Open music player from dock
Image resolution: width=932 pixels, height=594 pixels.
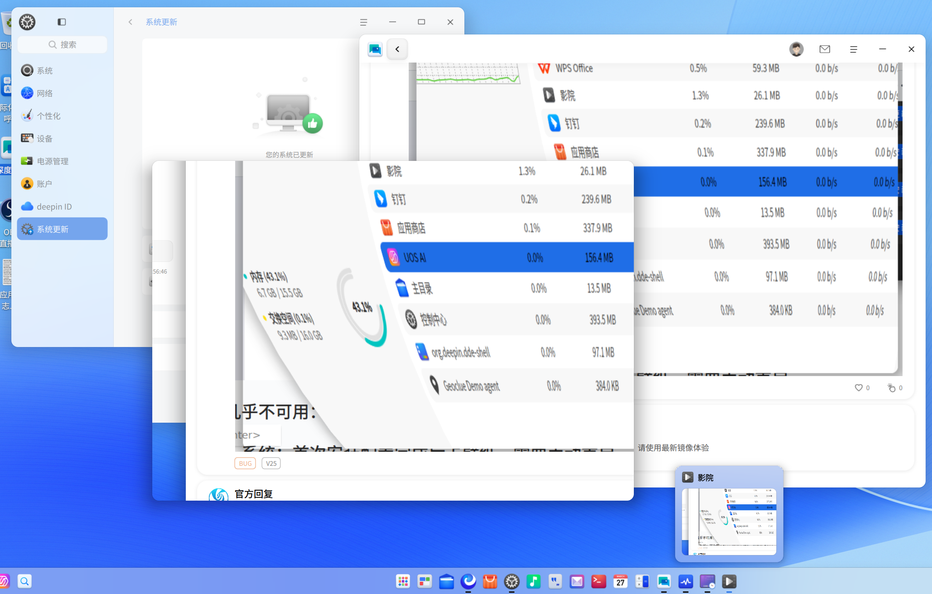click(x=533, y=581)
